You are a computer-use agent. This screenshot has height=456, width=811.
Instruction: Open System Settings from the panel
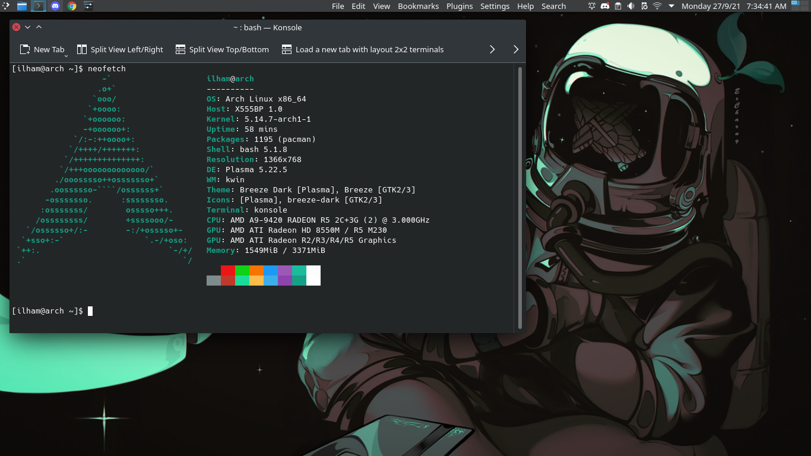point(88,6)
